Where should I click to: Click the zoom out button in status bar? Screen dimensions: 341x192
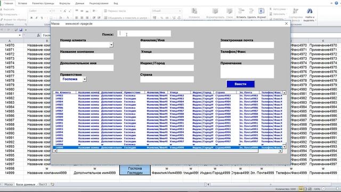pyautogui.click(x=323, y=189)
